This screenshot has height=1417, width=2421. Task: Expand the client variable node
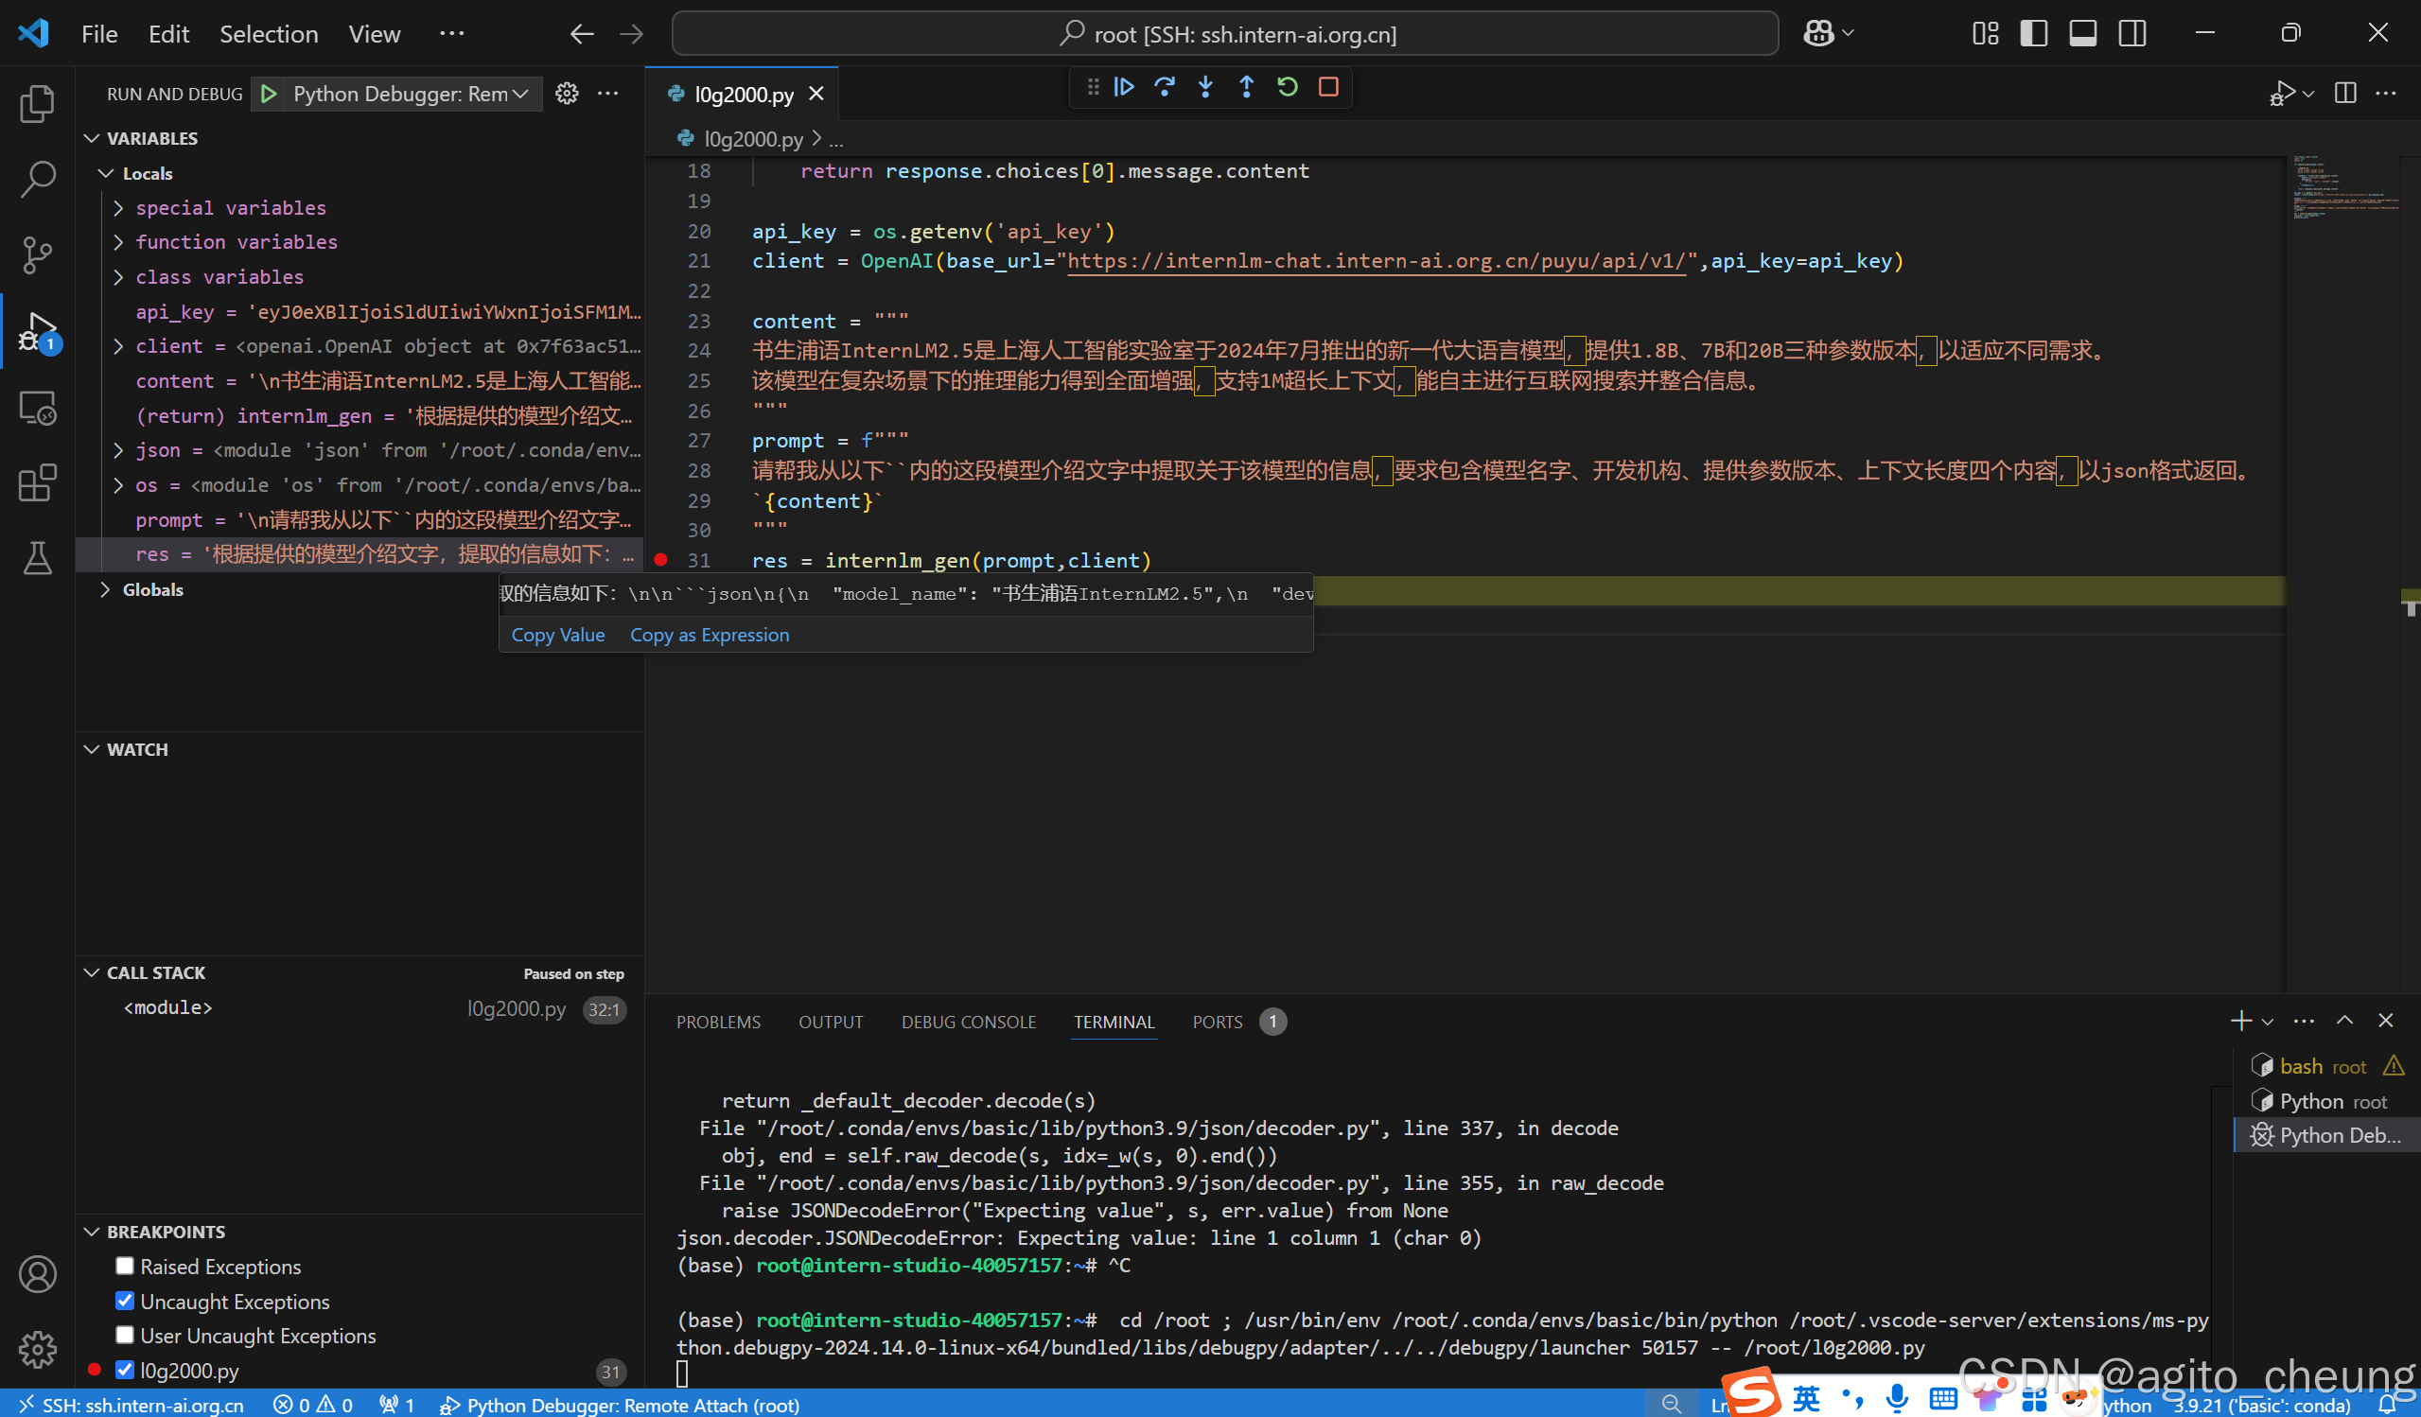click(118, 346)
